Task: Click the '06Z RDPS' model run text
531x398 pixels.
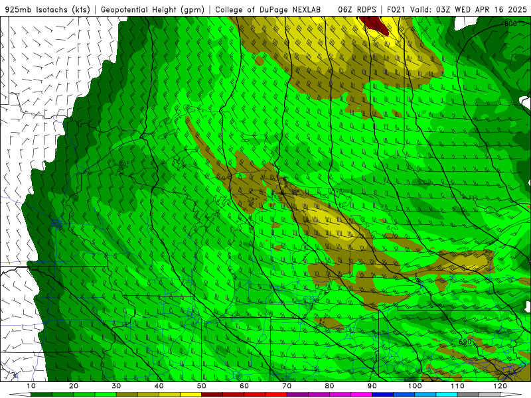Action: click(x=356, y=9)
